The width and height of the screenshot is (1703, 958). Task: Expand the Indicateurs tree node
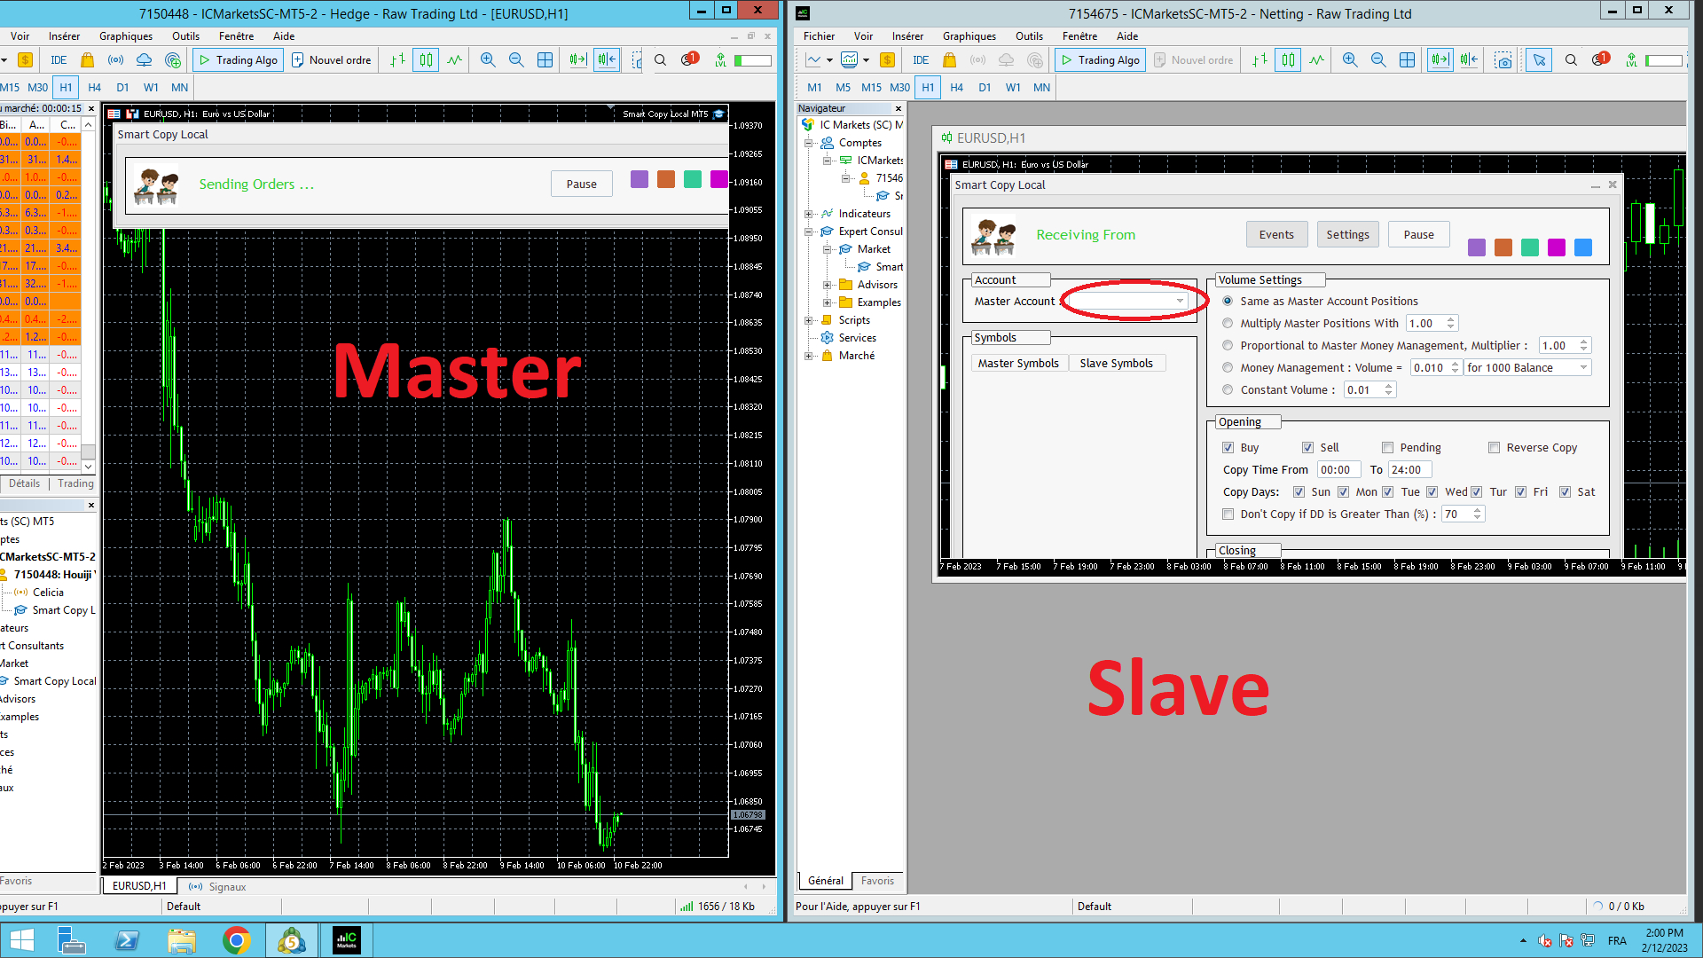pyautogui.click(x=808, y=214)
